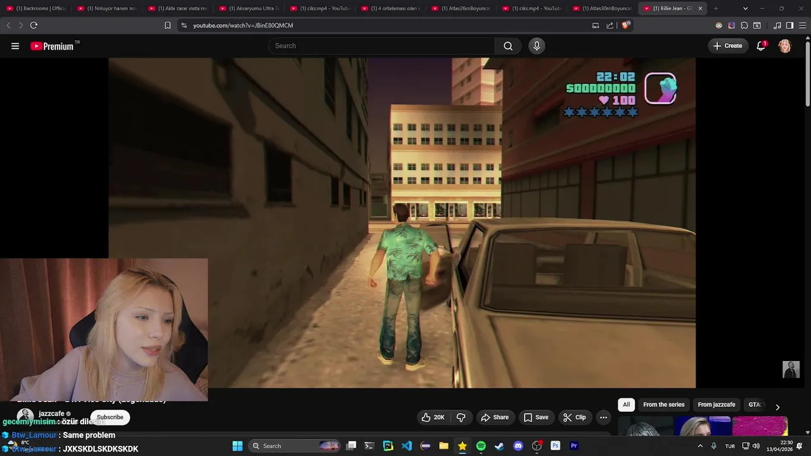Go back in browser history
Image resolution: width=811 pixels, height=456 pixels.
pos(8,25)
